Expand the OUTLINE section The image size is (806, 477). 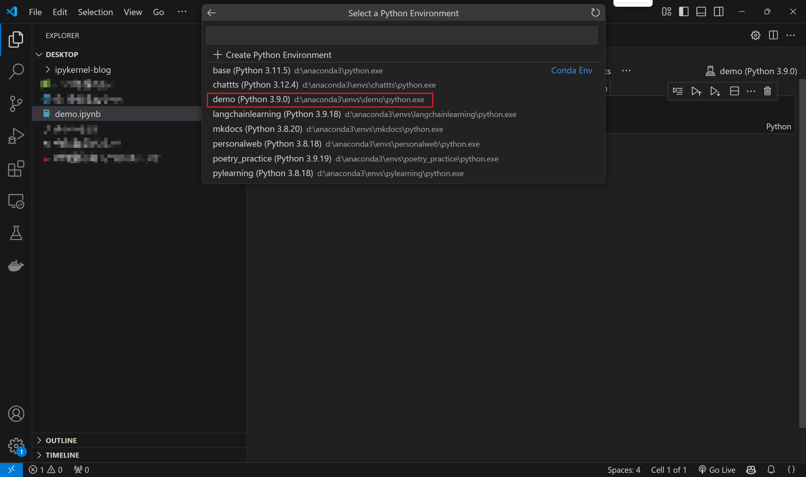(61, 440)
